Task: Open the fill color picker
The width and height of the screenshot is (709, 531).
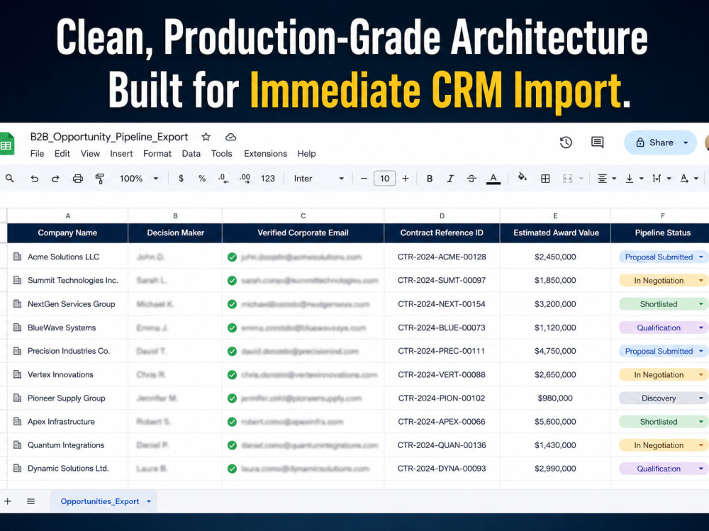Action: (523, 178)
